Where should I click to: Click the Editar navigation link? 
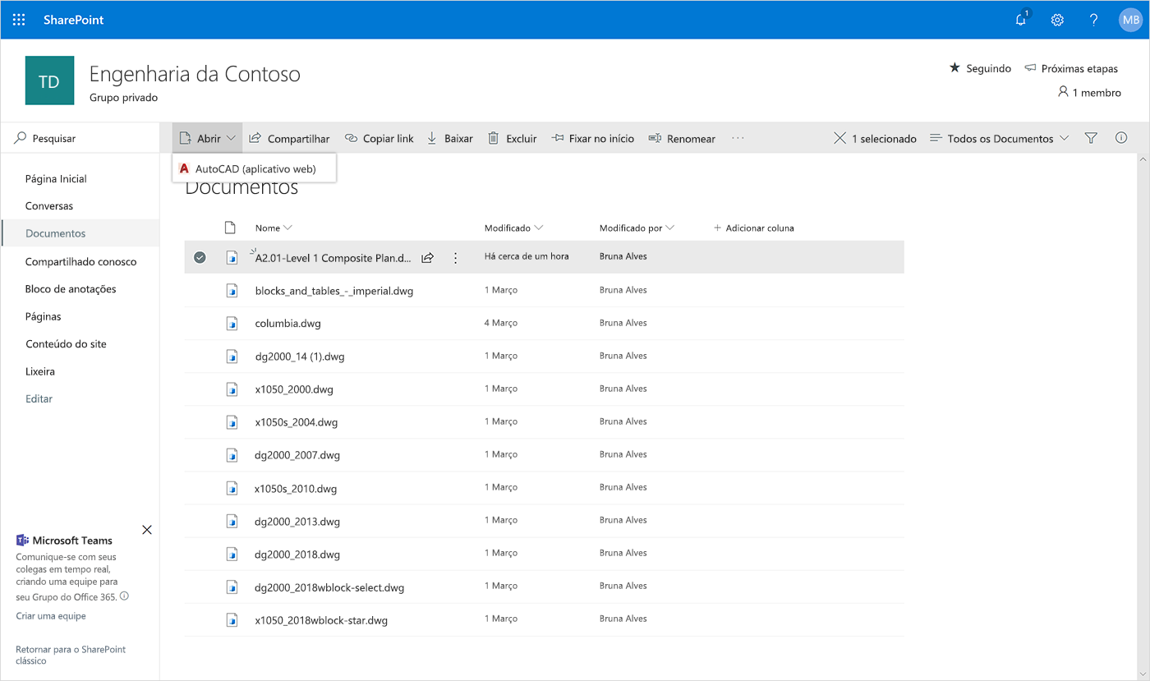(39, 398)
